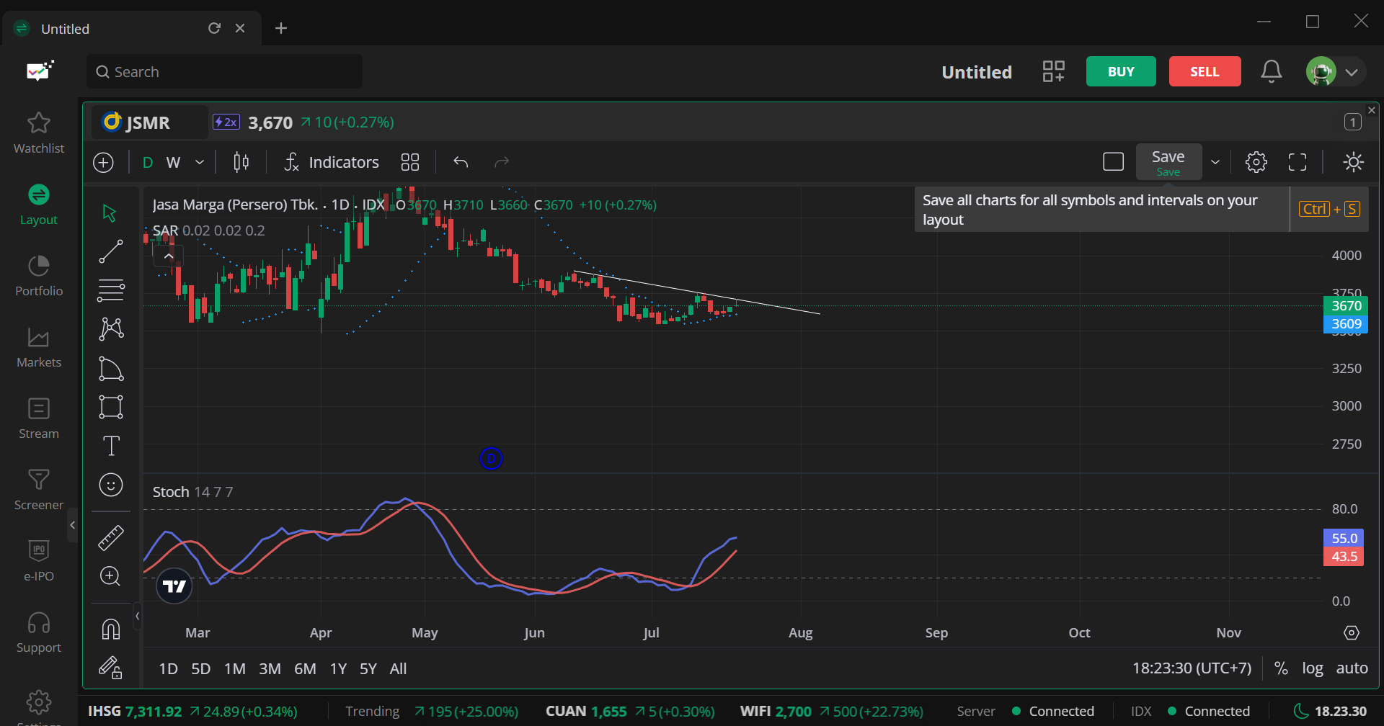Select the brush shape drawing tool
The width and height of the screenshot is (1384, 726).
point(110,368)
